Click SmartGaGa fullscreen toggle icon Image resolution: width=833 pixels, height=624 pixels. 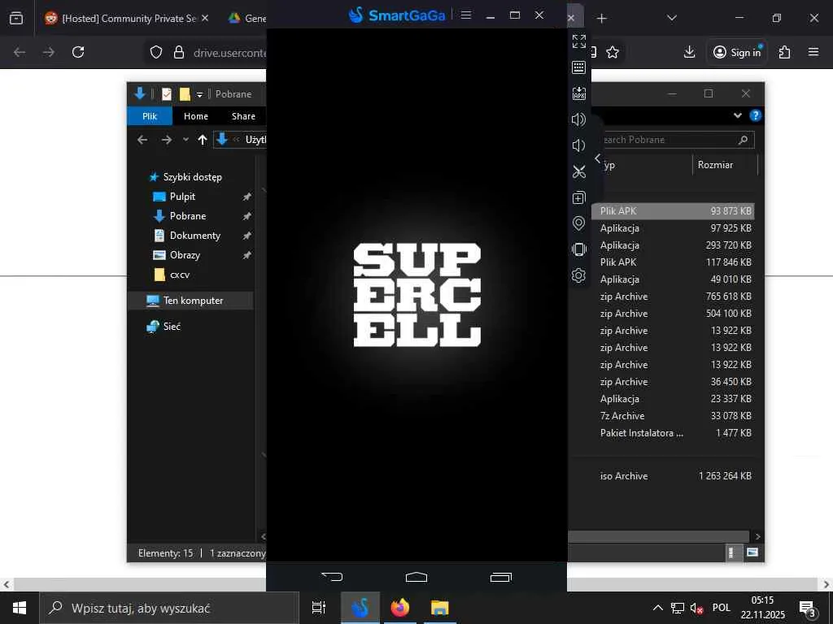(578, 41)
